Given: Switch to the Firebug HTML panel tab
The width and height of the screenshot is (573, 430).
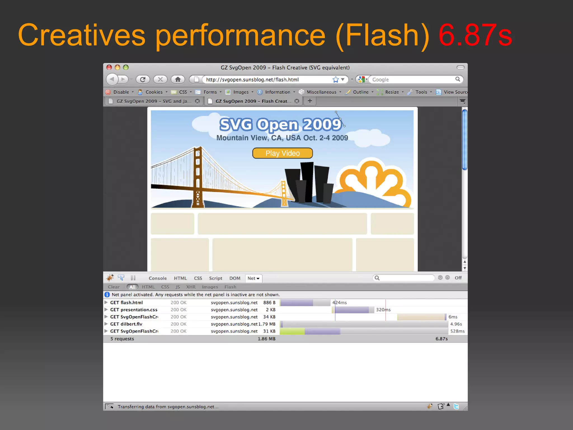Looking at the screenshot, I should (x=180, y=278).
